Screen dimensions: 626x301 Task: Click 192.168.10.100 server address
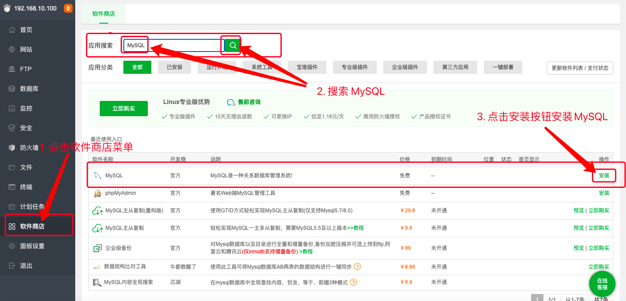click(x=35, y=8)
